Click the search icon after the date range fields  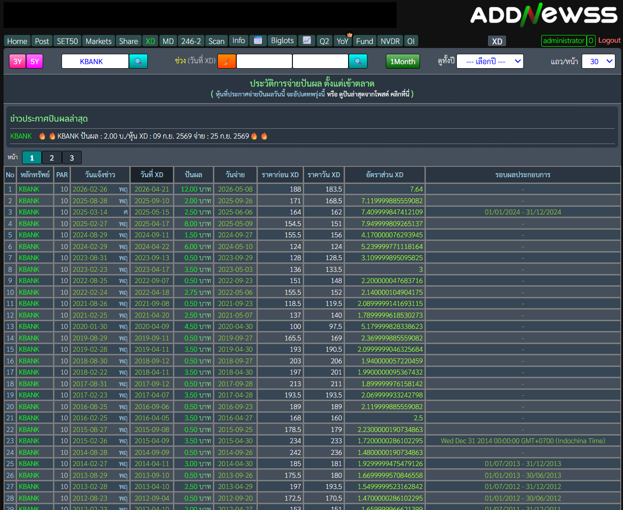[358, 61]
